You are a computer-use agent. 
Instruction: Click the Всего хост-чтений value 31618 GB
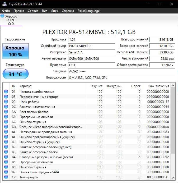[162, 40]
